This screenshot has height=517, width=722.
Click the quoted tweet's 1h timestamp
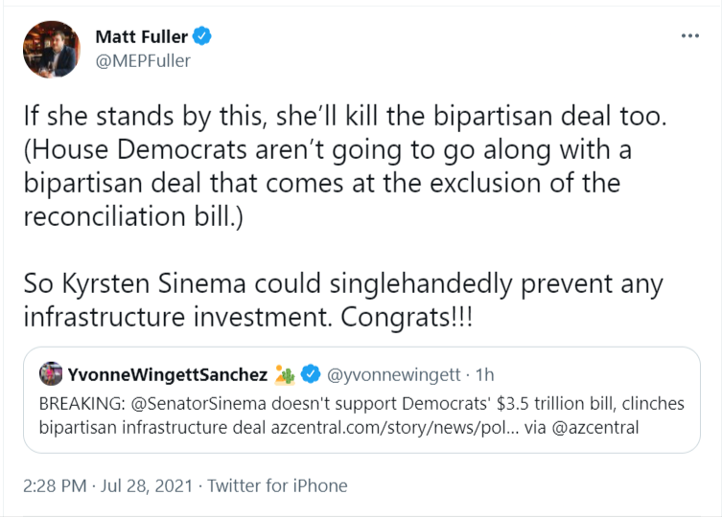pos(485,373)
